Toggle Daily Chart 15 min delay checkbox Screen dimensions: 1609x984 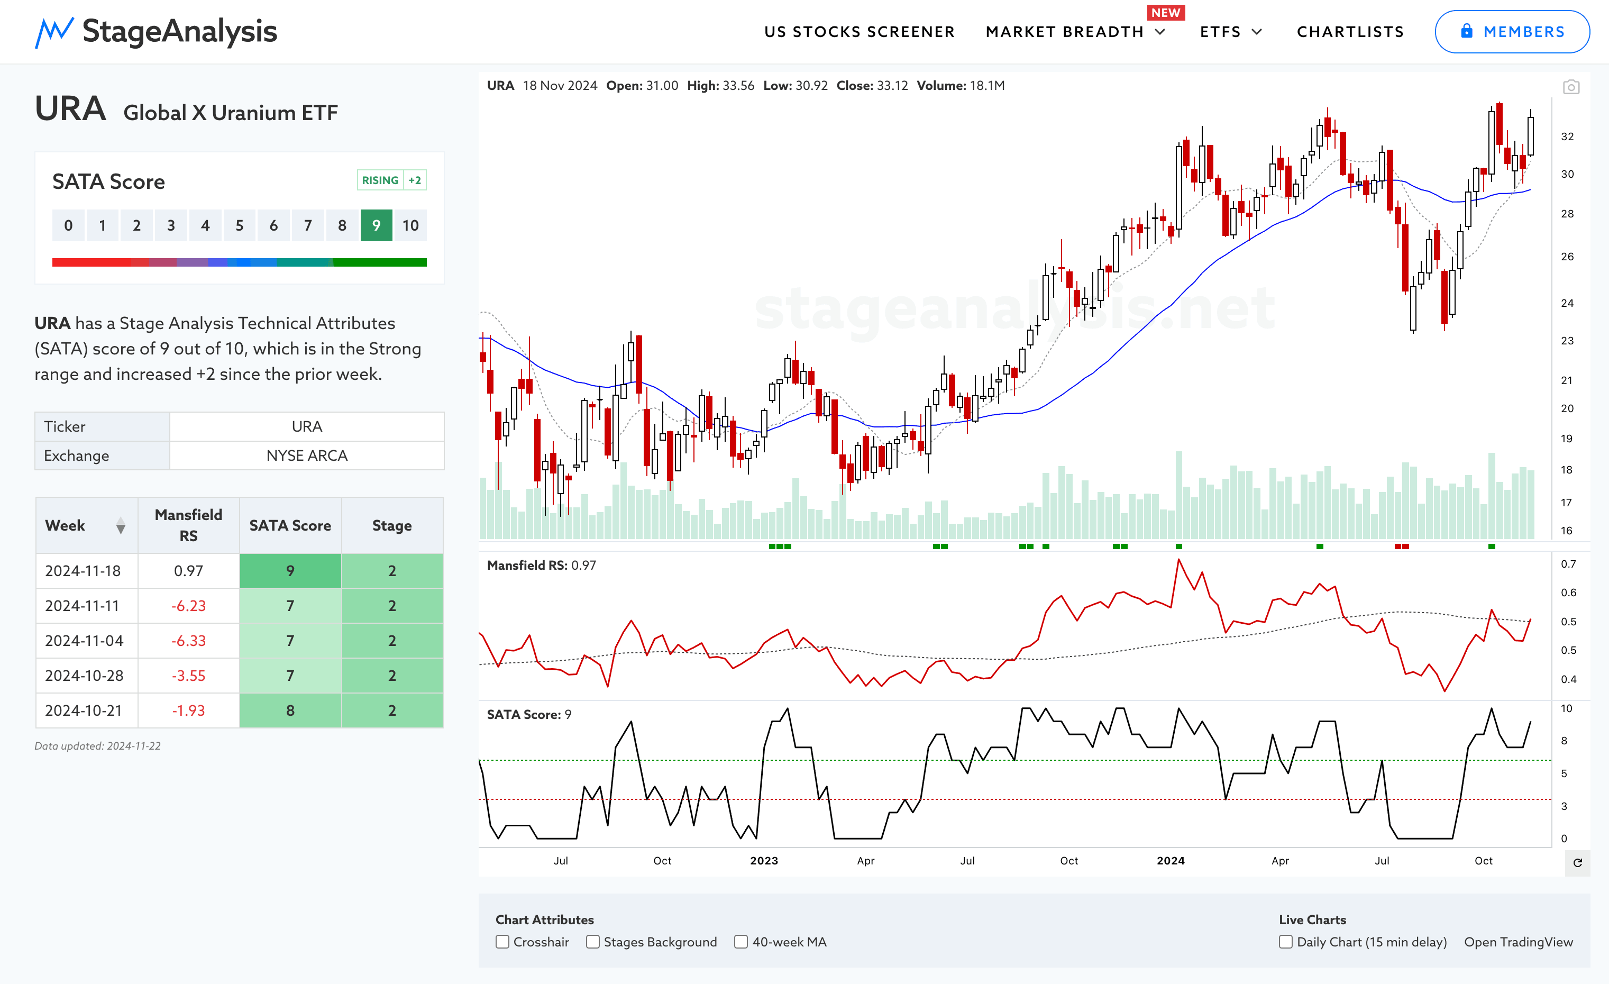(x=1286, y=942)
